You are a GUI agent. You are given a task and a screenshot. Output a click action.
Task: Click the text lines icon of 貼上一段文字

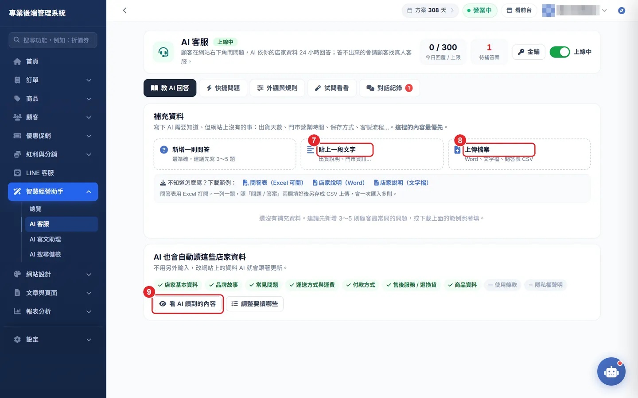coord(311,150)
